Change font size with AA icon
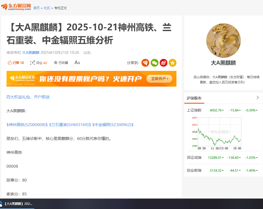Screen dimensions: 263x209 click(x=77, y=63)
